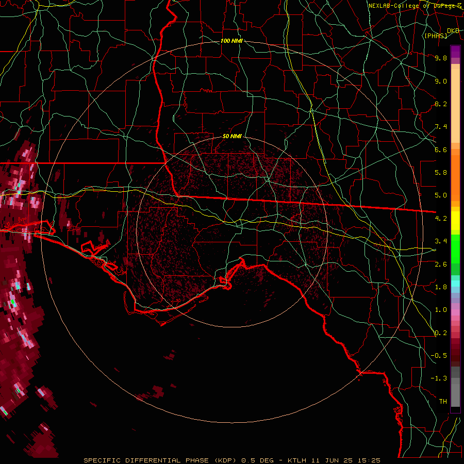Click the DKD label above the color scale
This screenshot has width=464, height=464.
453,31
